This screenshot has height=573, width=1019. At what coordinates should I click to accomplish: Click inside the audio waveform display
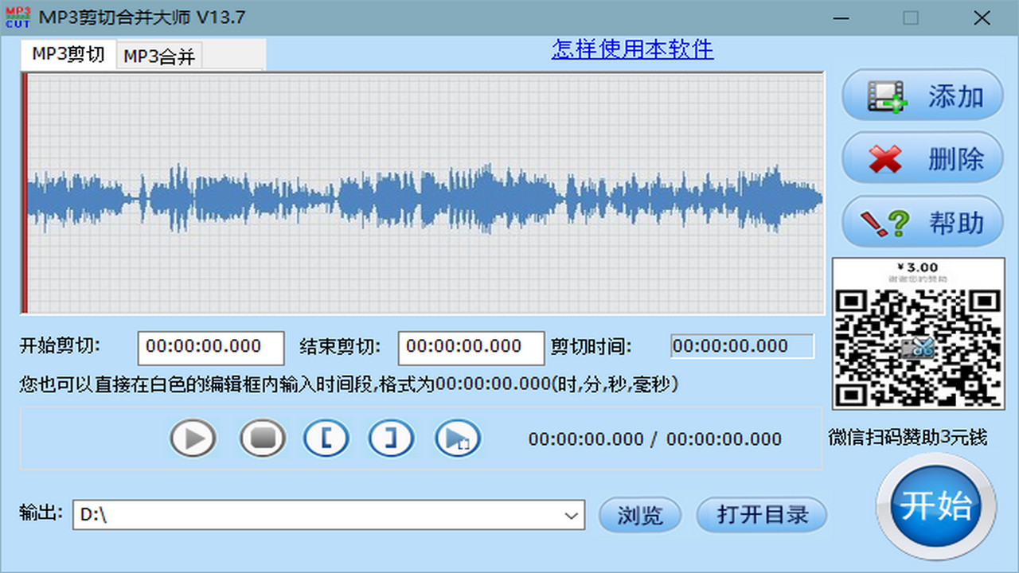pyautogui.click(x=423, y=193)
